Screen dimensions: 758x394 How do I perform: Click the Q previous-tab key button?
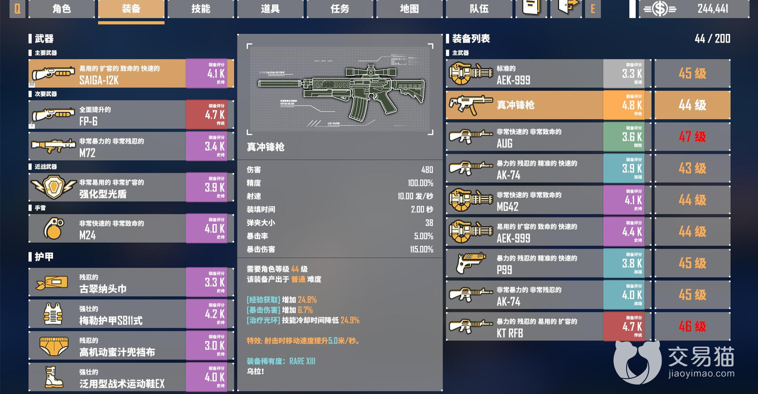17,9
